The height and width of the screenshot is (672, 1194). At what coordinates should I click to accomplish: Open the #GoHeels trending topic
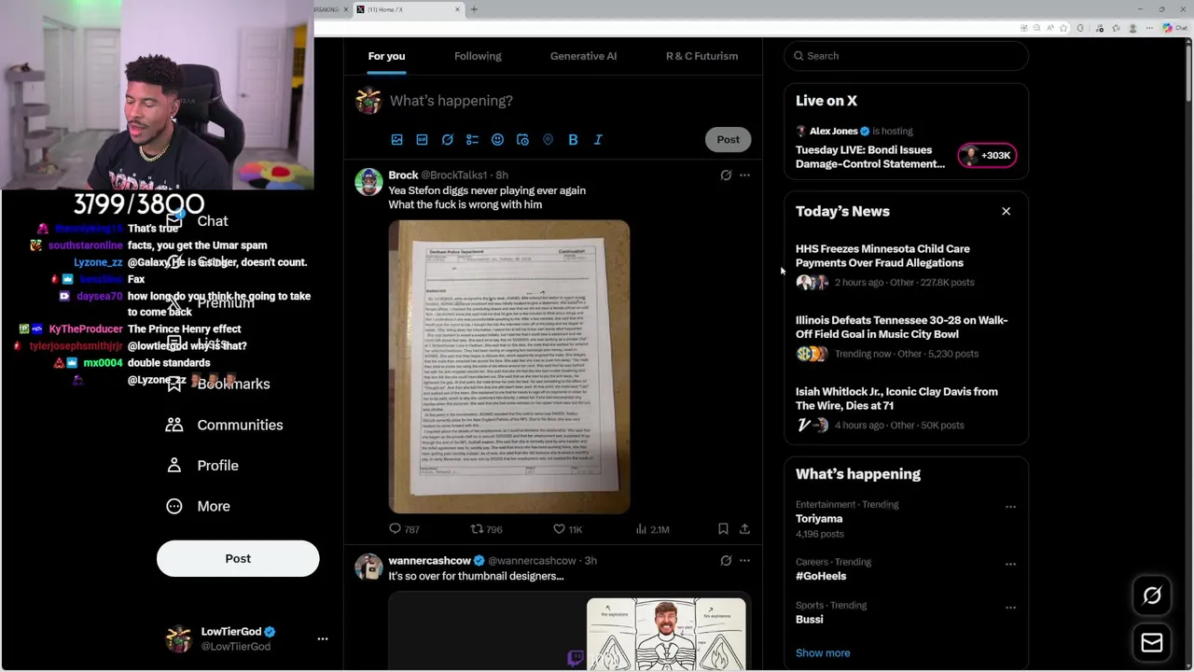point(821,576)
